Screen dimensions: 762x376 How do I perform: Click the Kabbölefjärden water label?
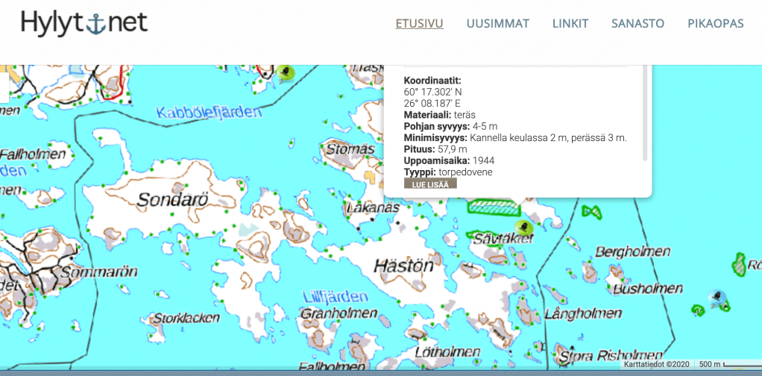(x=210, y=113)
